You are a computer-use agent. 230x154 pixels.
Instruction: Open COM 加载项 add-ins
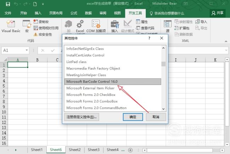[96, 27]
